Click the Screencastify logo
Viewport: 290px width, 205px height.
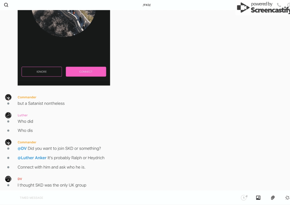[x=263, y=8]
